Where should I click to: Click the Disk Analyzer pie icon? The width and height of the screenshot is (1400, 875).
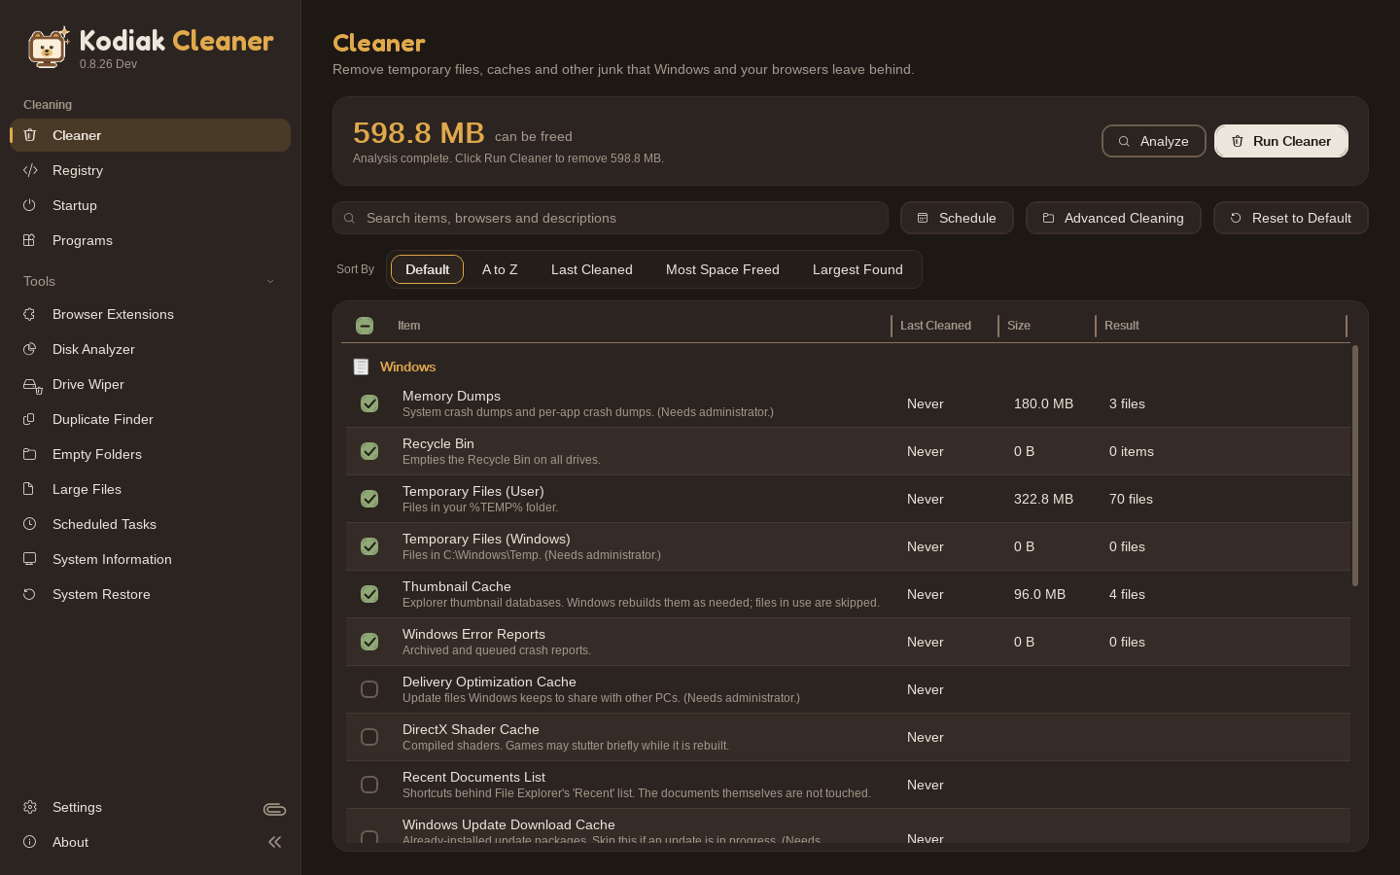tap(30, 349)
